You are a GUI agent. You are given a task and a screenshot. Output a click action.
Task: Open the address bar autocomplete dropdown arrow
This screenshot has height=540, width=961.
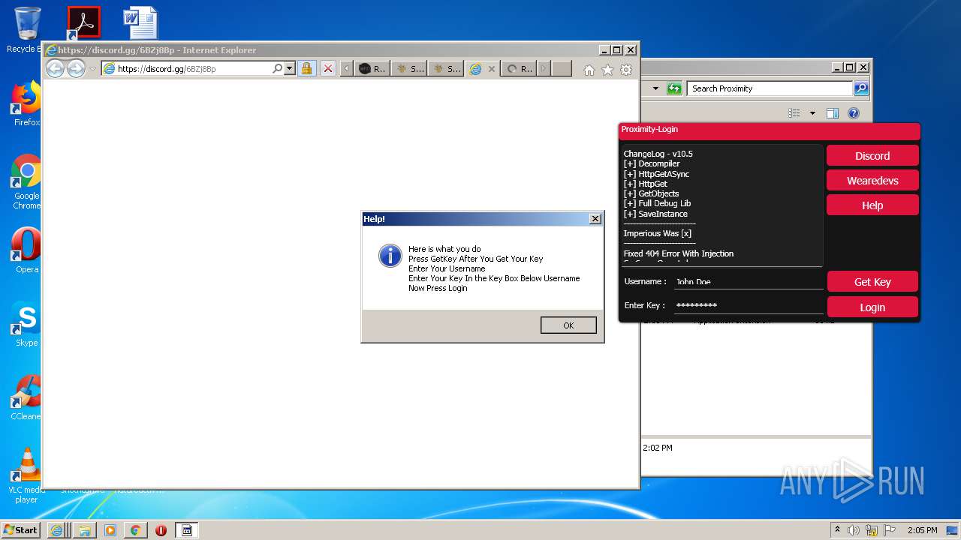290,69
